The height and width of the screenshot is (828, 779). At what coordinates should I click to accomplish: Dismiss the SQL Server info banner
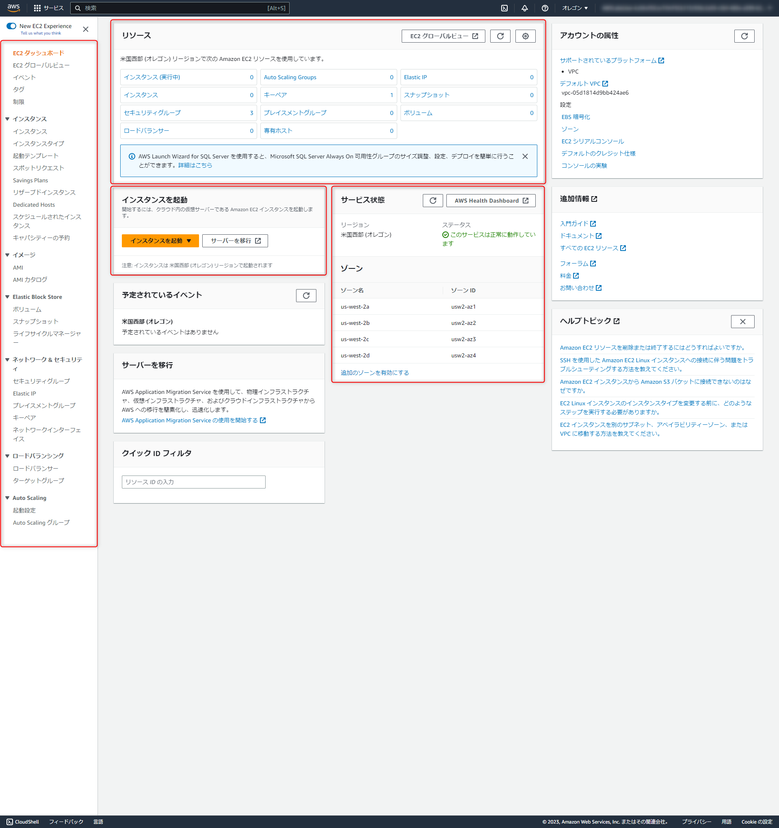[x=525, y=157]
